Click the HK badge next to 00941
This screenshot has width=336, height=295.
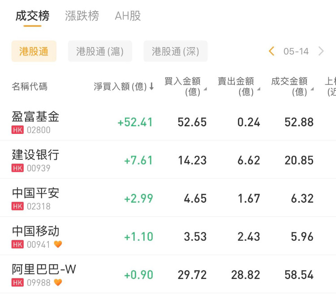pos(17,244)
